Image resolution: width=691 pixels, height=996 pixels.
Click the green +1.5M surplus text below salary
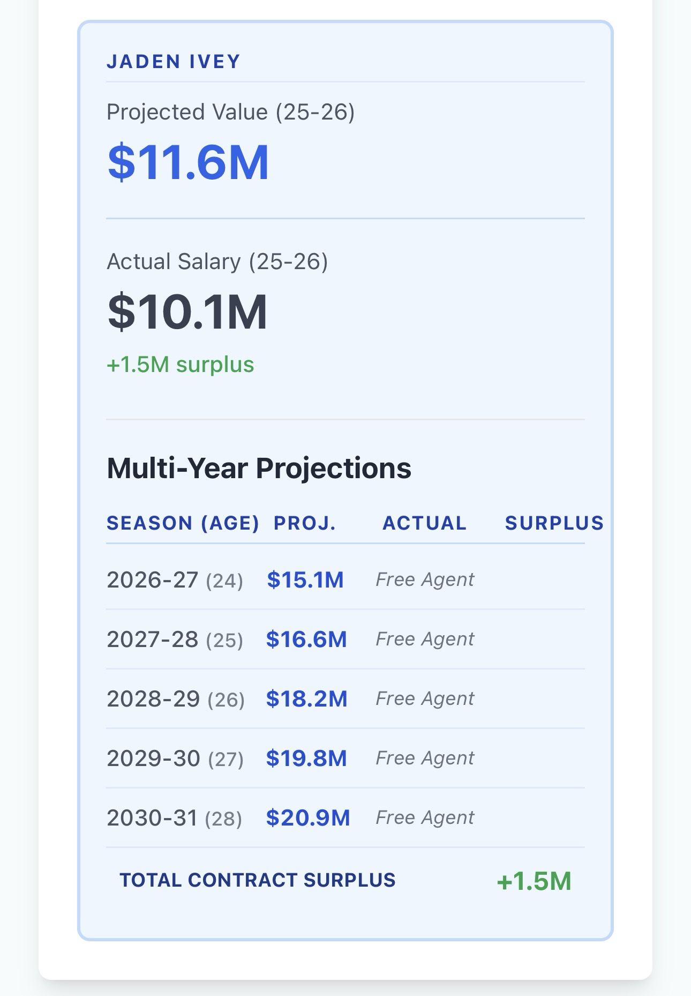pos(180,365)
